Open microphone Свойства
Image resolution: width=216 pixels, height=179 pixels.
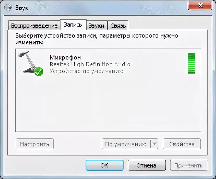click(182, 144)
